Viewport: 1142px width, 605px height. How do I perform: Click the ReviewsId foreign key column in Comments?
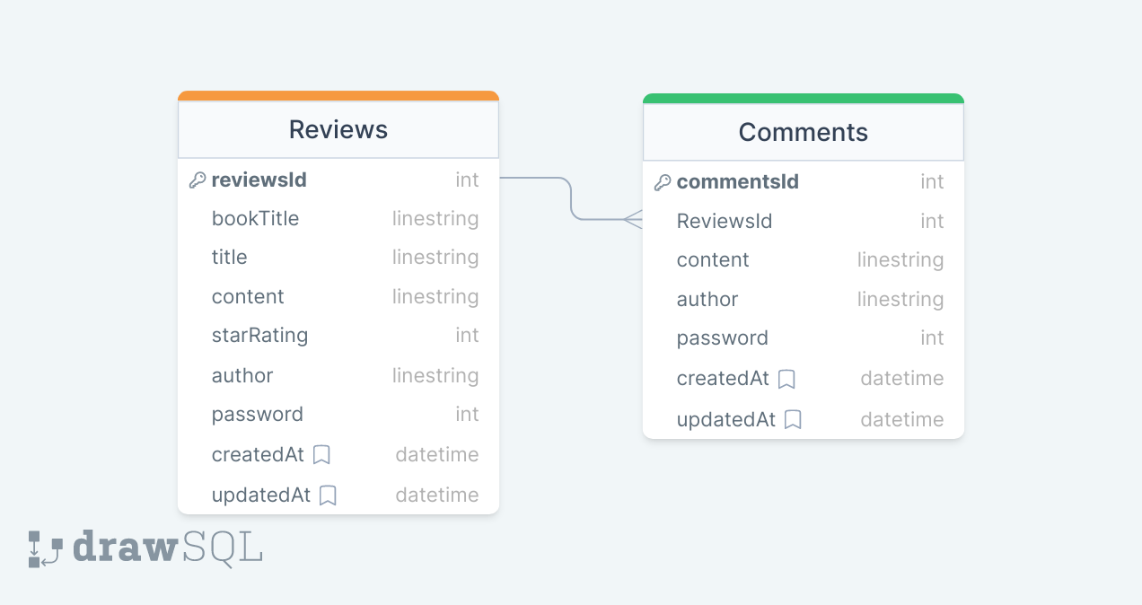point(725,222)
